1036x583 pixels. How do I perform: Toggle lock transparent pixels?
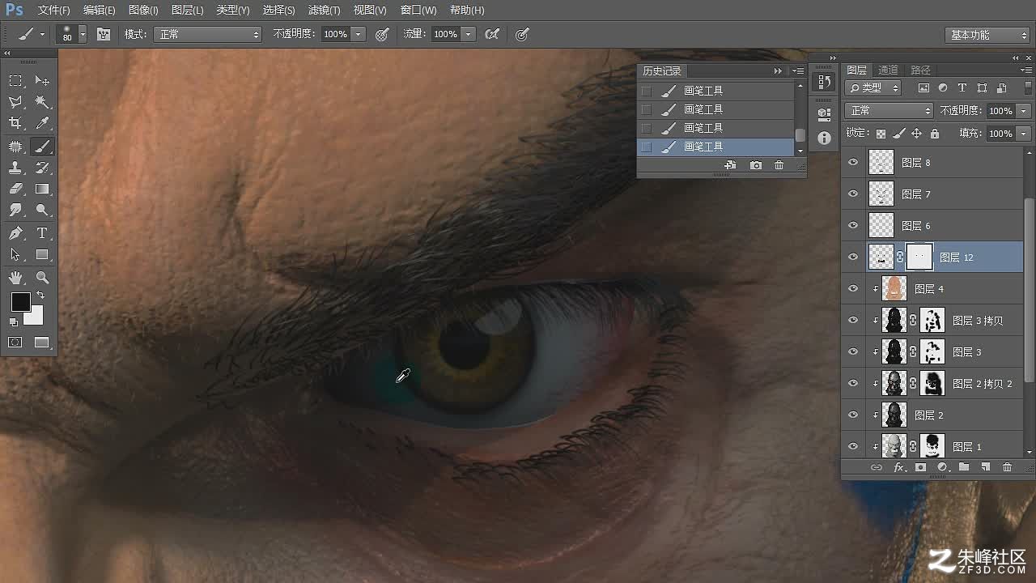881,134
